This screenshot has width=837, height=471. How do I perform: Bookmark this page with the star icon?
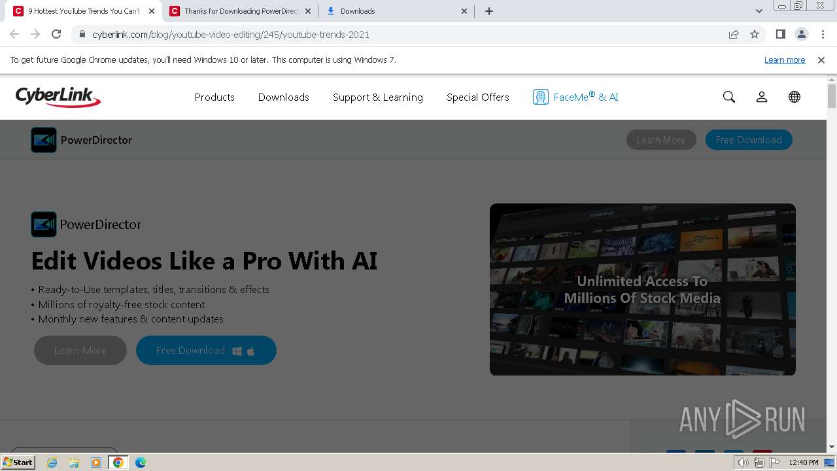click(755, 35)
